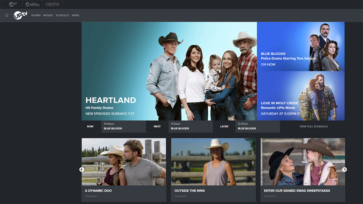
Task: Click the HEARTLAND title text
Action: 111,100
